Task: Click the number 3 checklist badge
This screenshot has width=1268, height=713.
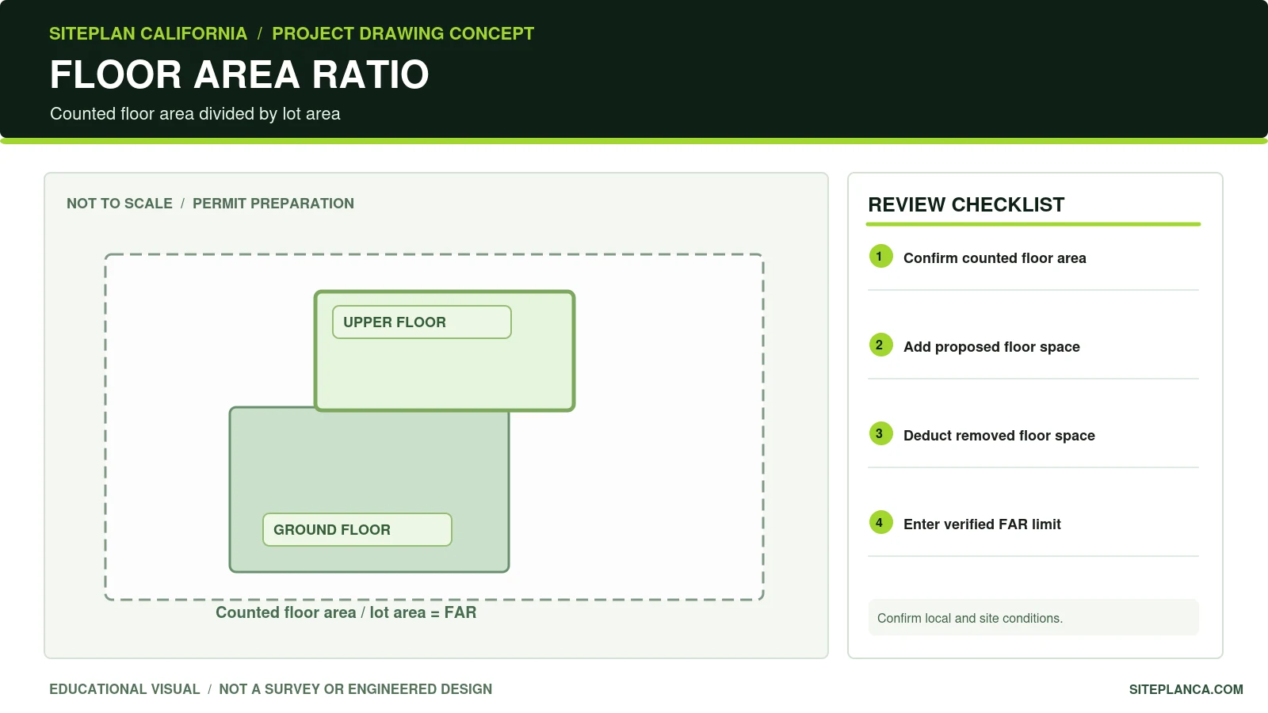Action: [x=880, y=434]
